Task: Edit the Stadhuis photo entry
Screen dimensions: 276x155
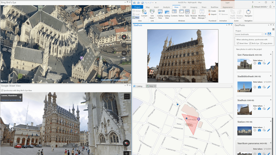Action: pos(269,109)
